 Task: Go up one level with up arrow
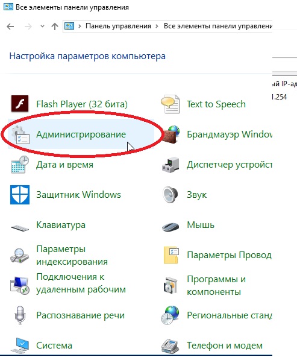[x=55, y=27]
